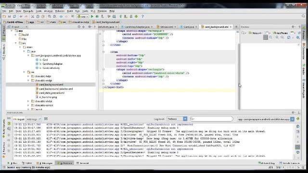
Task: Open the Log level Verbose dropdown
Action: (x=177, y=119)
